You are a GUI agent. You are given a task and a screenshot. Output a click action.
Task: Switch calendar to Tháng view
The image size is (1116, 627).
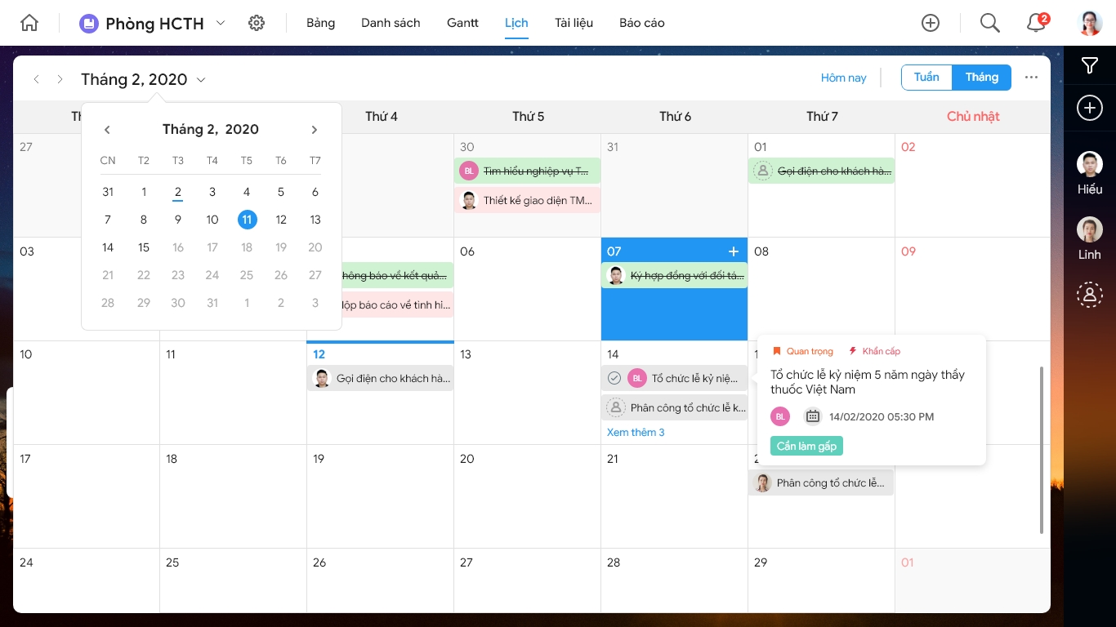tap(982, 77)
